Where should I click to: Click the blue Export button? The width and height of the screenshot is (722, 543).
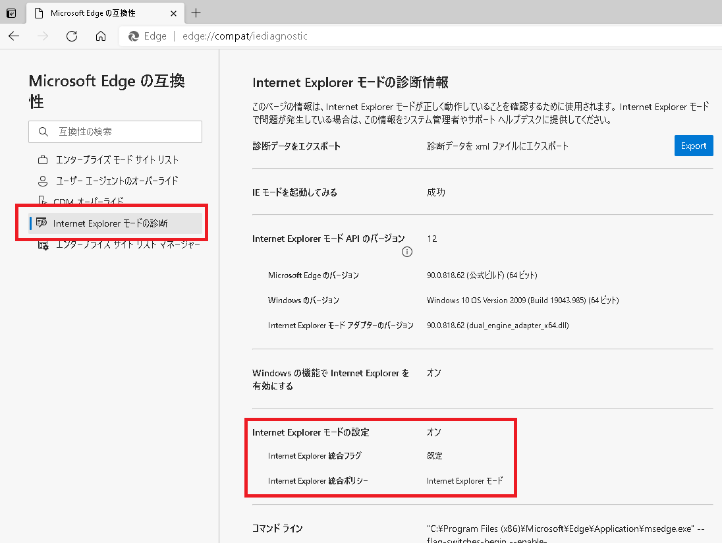pos(693,146)
